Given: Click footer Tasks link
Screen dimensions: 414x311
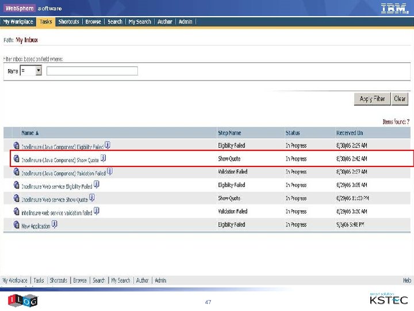Looking at the screenshot, I should 39,280.
